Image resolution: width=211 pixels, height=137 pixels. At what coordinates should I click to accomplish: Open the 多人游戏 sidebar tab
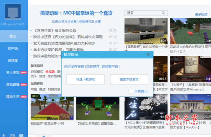click(x=14, y=73)
